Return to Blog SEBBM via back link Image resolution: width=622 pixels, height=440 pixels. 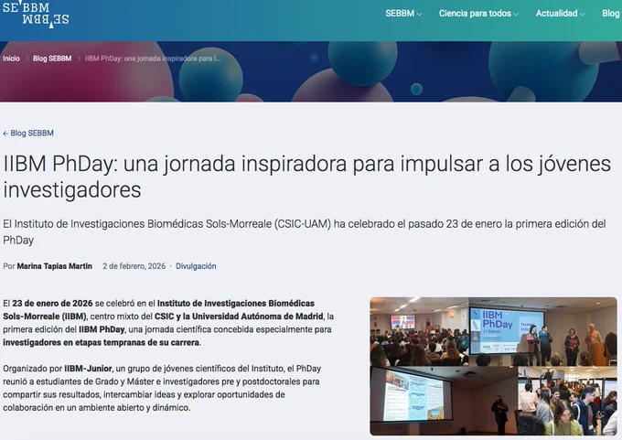point(28,134)
